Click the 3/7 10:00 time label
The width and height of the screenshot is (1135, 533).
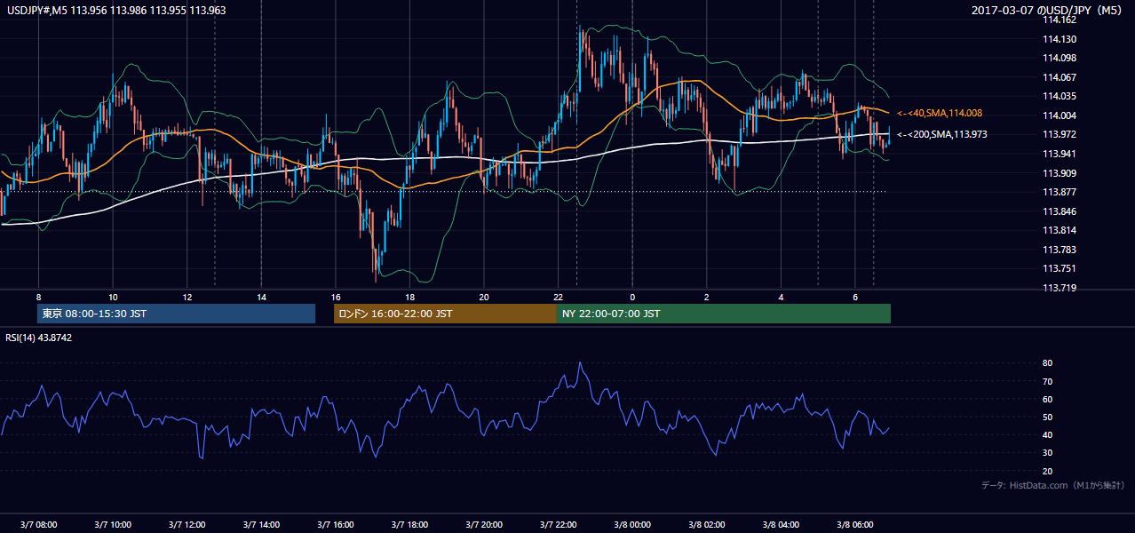(113, 524)
